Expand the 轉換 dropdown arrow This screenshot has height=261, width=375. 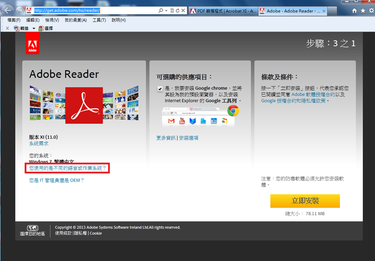point(34,29)
